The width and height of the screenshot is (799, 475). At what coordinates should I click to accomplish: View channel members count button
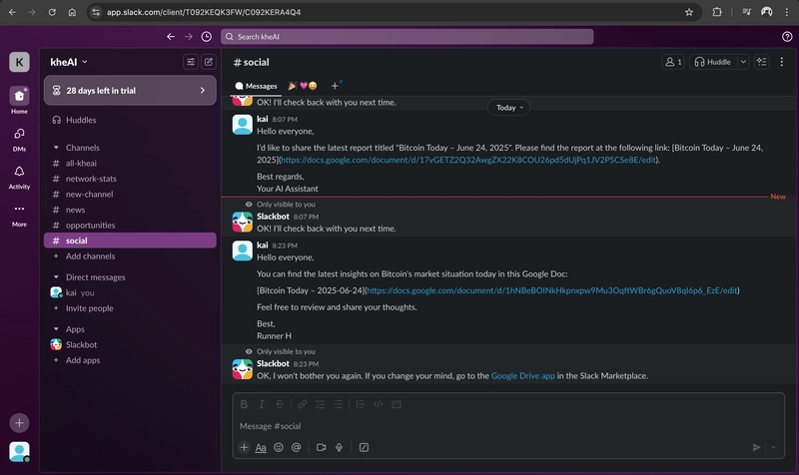point(673,62)
